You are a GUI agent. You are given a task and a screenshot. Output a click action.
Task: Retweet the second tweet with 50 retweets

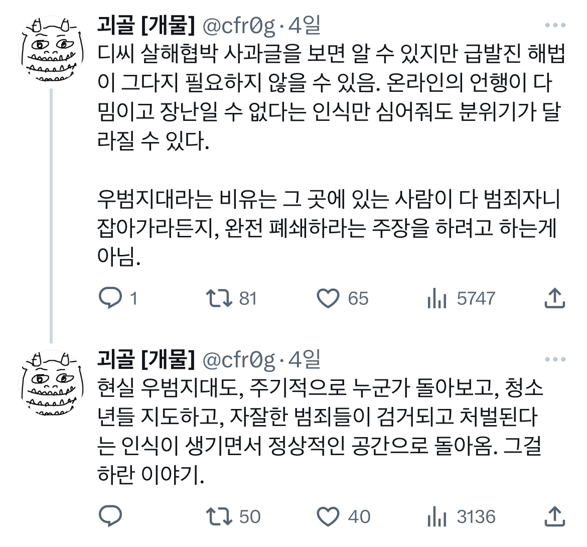click(219, 516)
